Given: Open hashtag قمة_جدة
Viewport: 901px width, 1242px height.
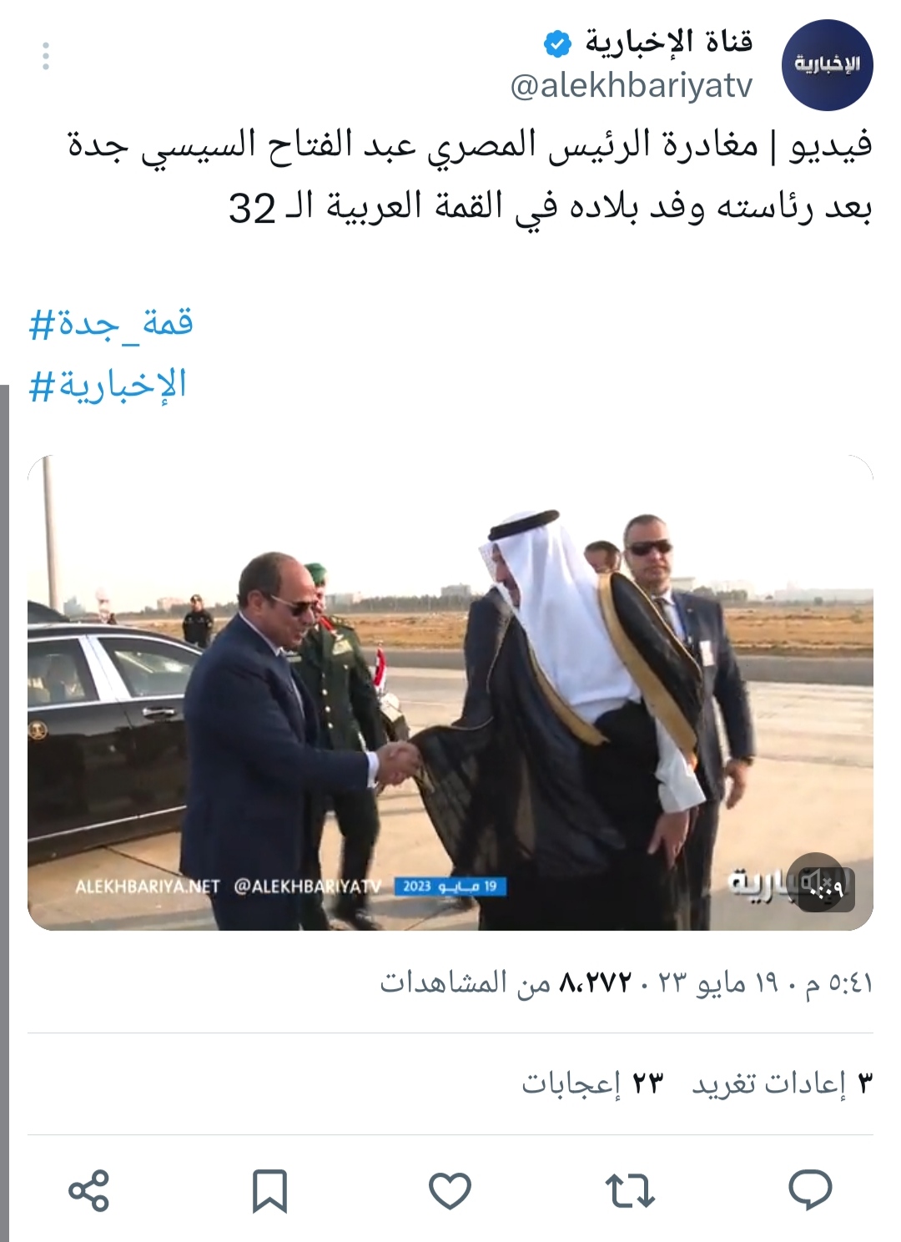Looking at the screenshot, I should [x=111, y=323].
